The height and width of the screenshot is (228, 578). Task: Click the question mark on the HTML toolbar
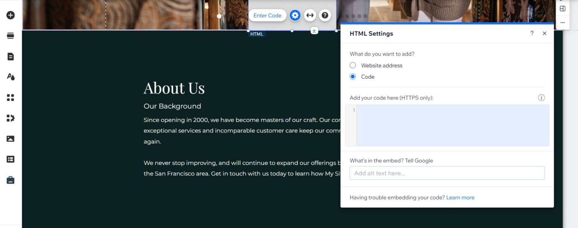coord(324,15)
